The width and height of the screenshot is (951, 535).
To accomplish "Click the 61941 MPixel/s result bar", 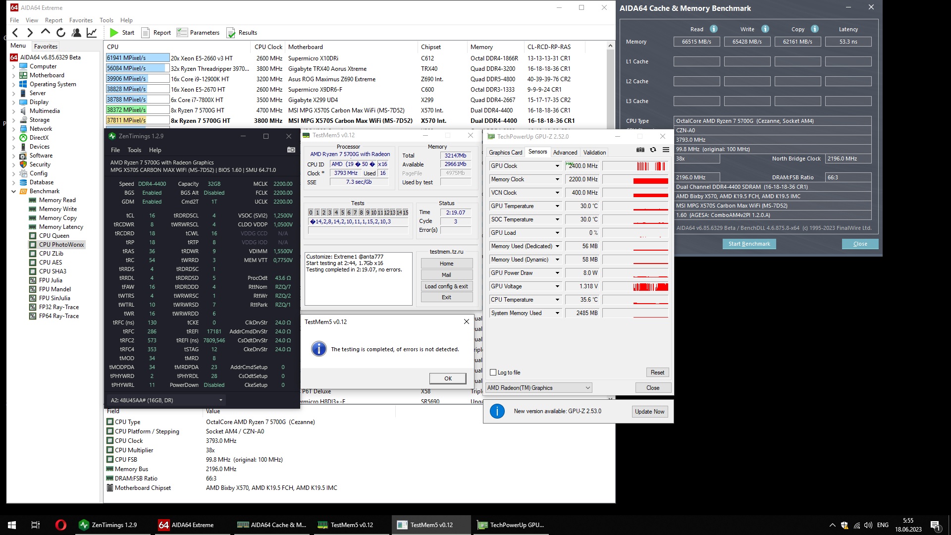I will pos(137,58).
